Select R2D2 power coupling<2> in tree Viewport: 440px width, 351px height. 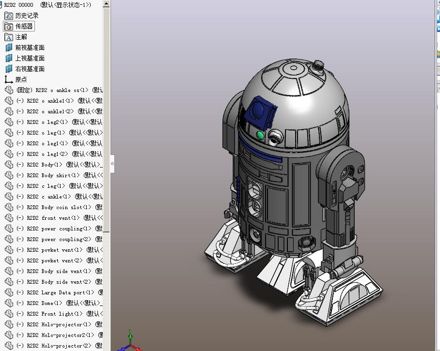tap(61, 239)
